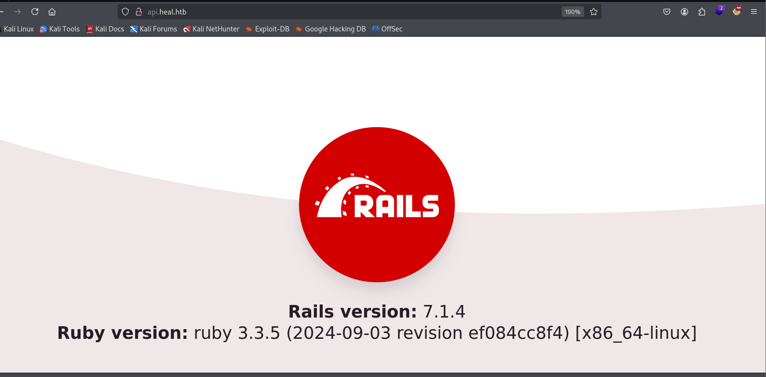Show site security info via padlock icon
Screen dimensions: 766x377
pyautogui.click(x=139, y=12)
